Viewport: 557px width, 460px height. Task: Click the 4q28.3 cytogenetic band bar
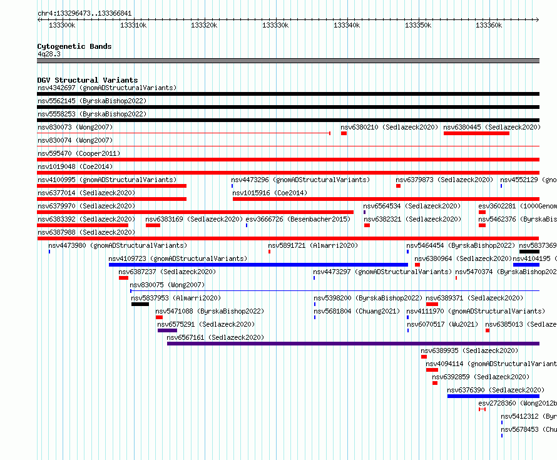tap(288, 61)
